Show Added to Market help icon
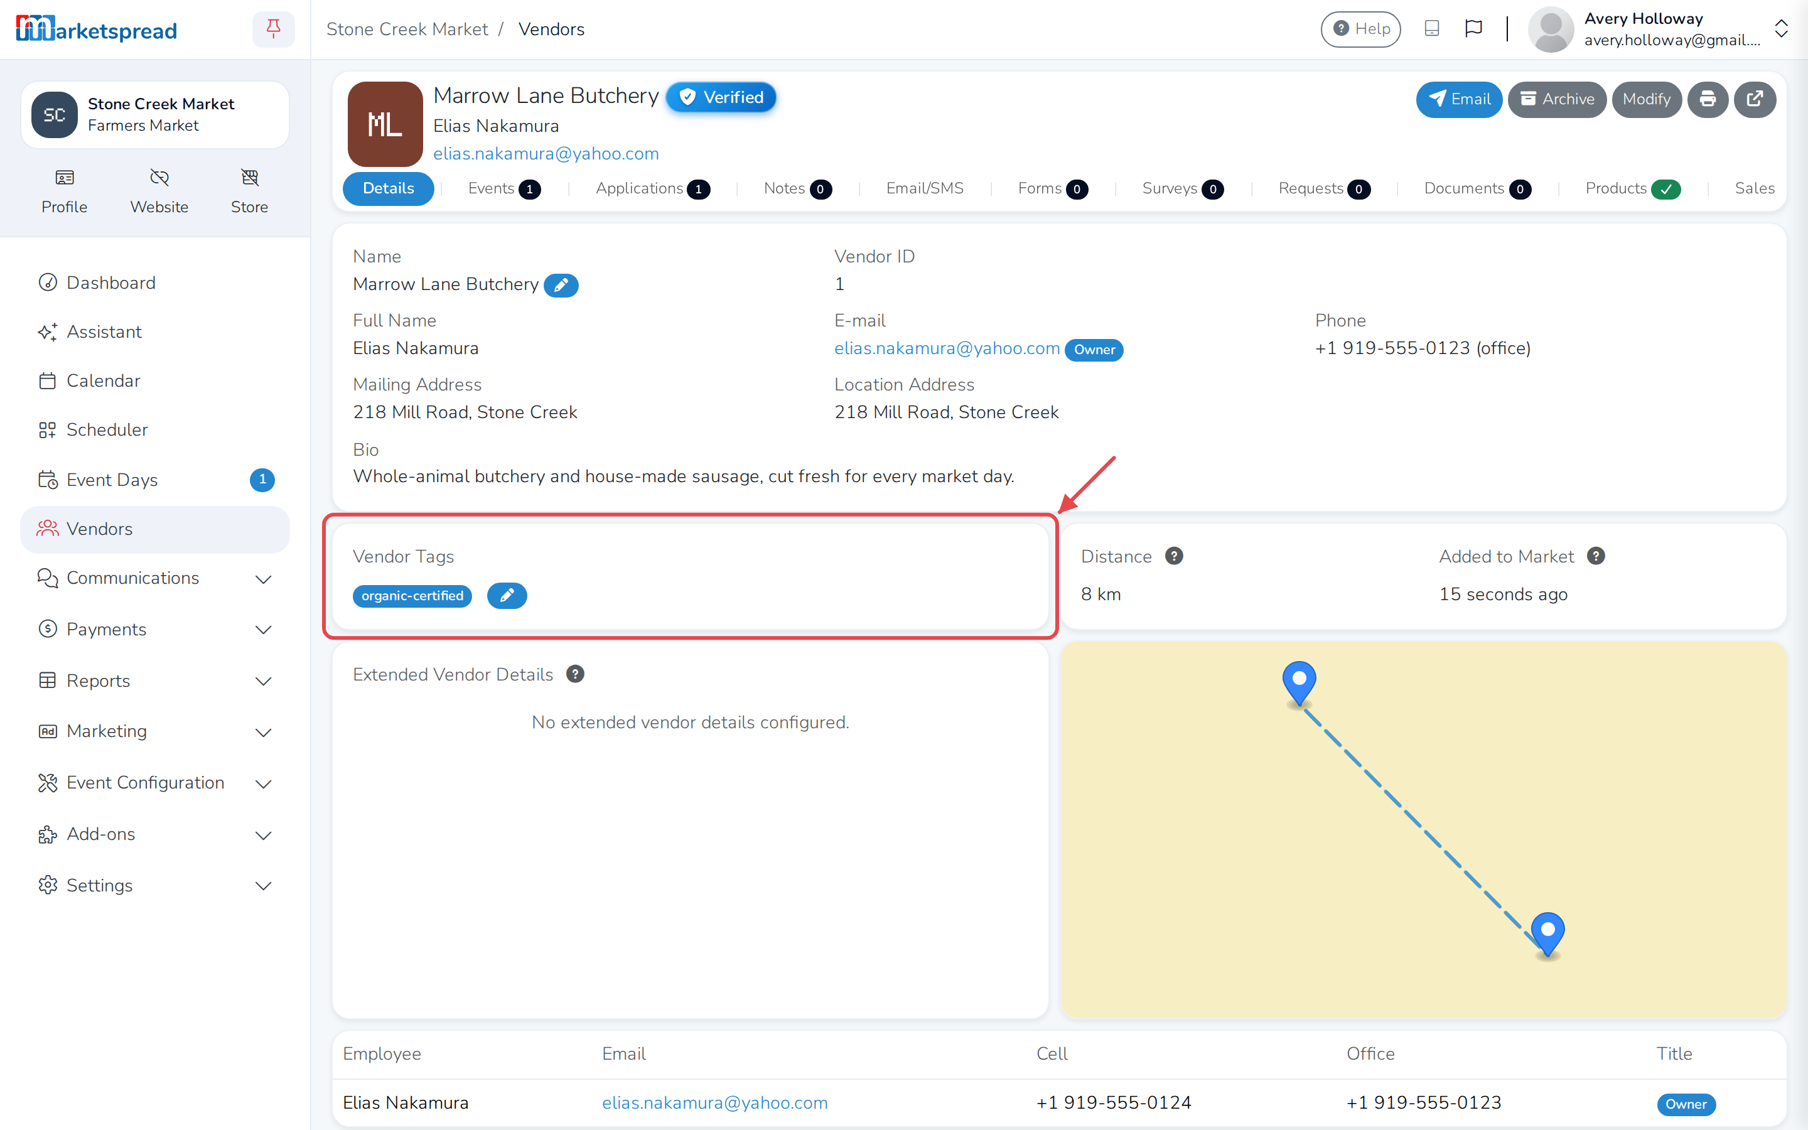Image resolution: width=1808 pixels, height=1130 pixels. (x=1596, y=556)
